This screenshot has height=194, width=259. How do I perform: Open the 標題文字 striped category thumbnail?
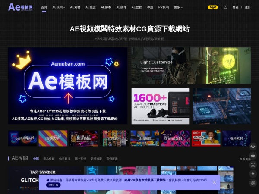click(x=53, y=138)
